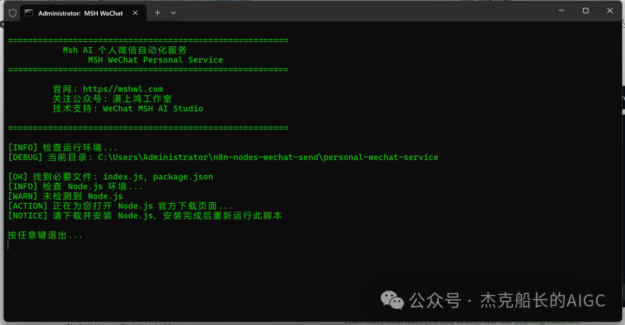Minimize the terminal window
This screenshot has height=325, width=625.
click(x=561, y=11)
